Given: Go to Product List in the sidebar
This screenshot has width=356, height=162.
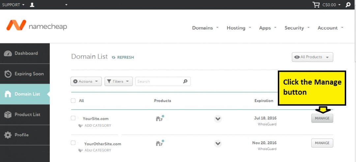Looking at the screenshot, I should (x=25, y=115).
